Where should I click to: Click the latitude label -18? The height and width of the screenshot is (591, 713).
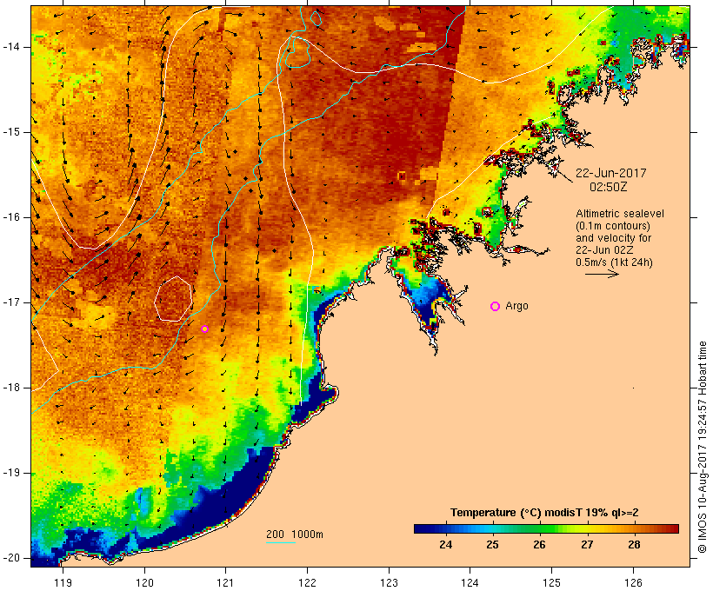(11, 388)
